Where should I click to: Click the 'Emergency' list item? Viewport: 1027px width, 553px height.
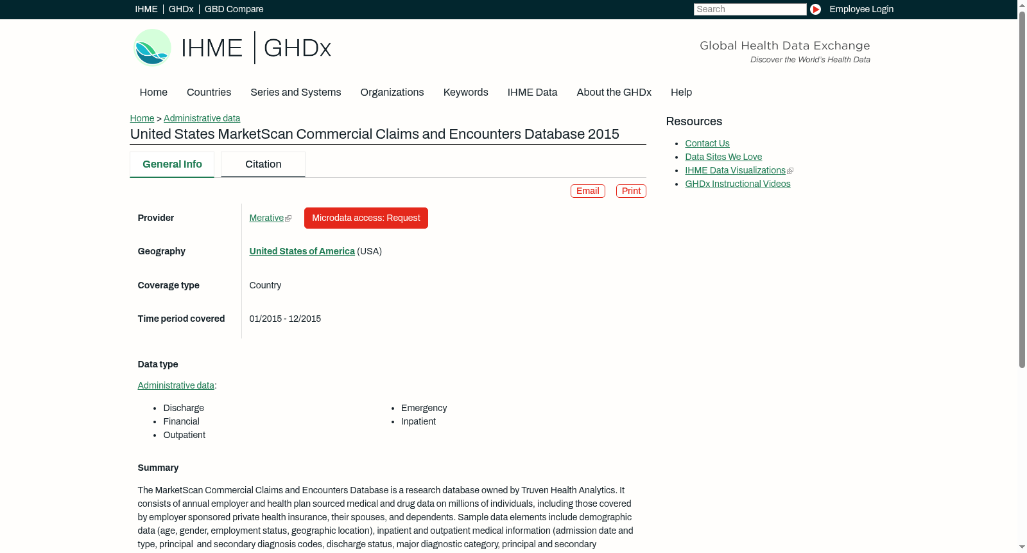coord(424,408)
